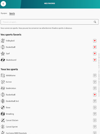Remove Skateboard from favorites via heart

95,60
